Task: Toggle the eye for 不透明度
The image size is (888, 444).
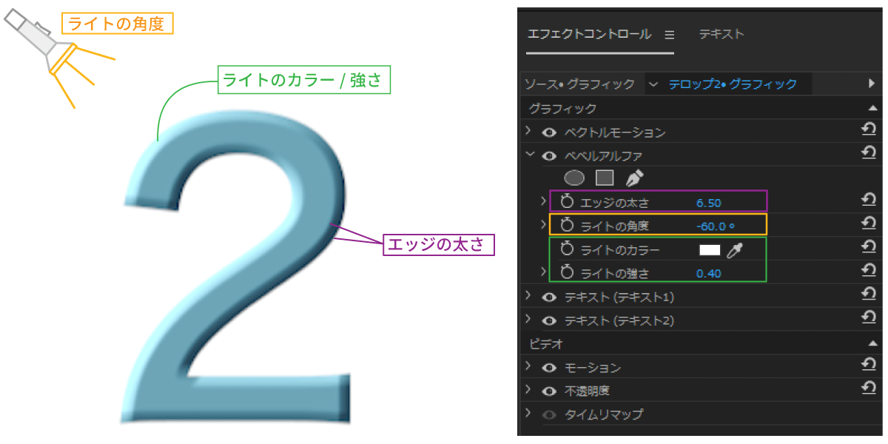Action: click(549, 391)
